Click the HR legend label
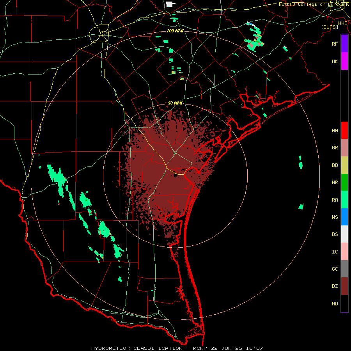This screenshot has height=351, width=351. (x=335, y=183)
